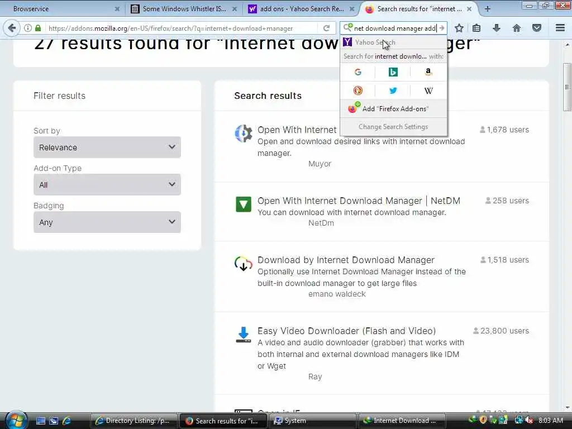
Task: View the green padlock security info
Action: (38, 28)
